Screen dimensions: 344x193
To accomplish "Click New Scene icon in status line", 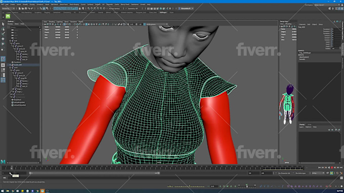I will click(x=20, y=9).
